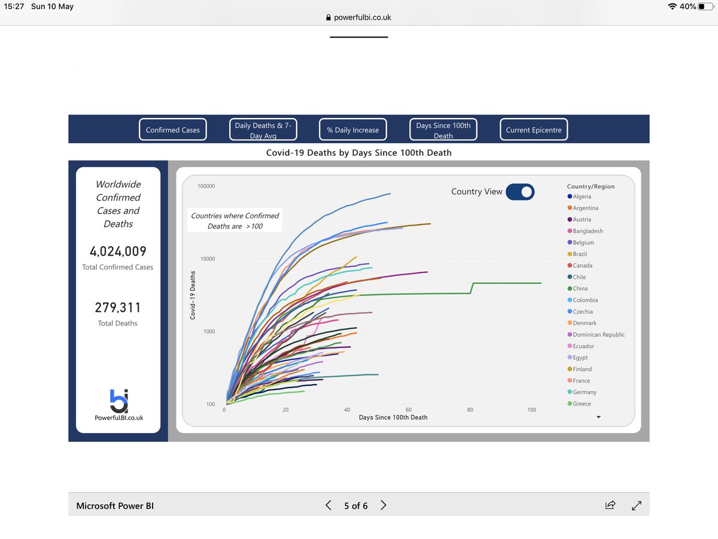Click the PowerfulBI.co.uk logo
This screenshot has height=539, width=718.
click(x=119, y=405)
